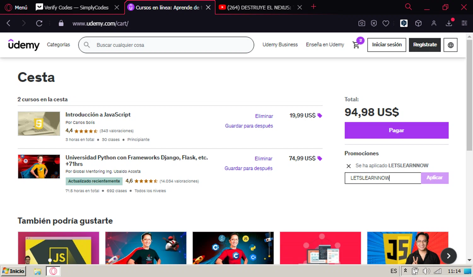Click the globe language selector icon
The width and height of the screenshot is (473, 277).
click(450, 45)
